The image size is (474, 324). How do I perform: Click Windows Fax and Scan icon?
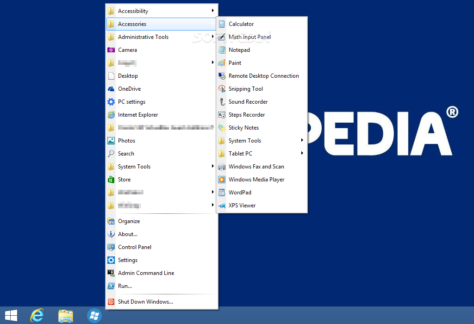[x=222, y=167]
